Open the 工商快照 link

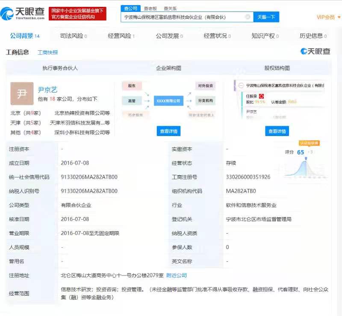pos(47,52)
